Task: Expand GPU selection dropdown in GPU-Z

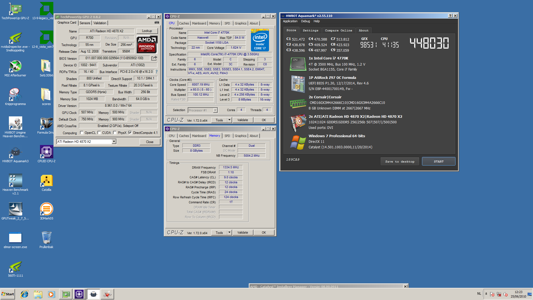Action: coord(114,142)
